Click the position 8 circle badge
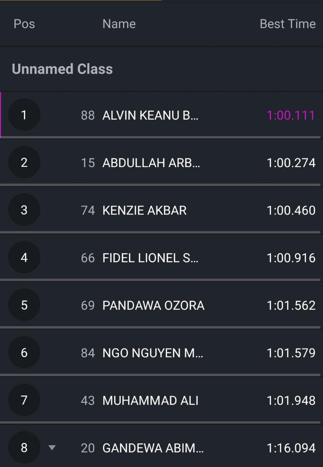 [24, 448]
